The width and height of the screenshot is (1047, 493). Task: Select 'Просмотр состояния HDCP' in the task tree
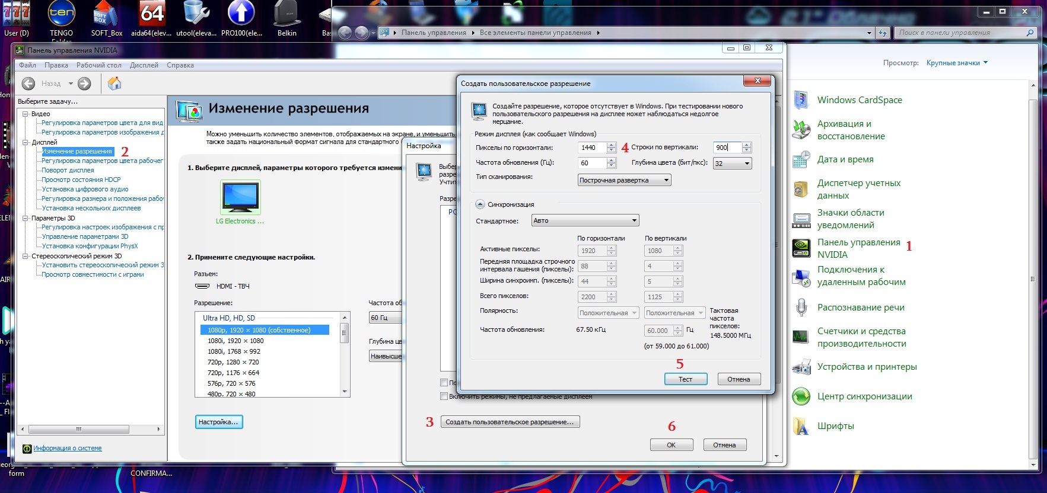click(x=81, y=180)
